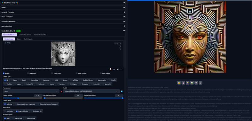Choose the Tile/Blur control type
The height and width of the screenshot is (121, 252).
pos(8,84)
